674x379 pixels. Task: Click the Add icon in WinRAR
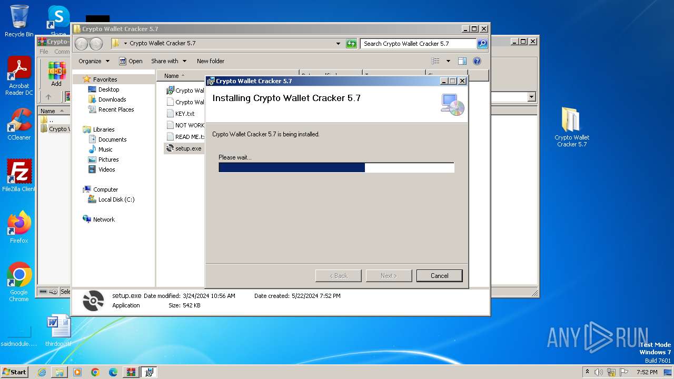click(56, 74)
